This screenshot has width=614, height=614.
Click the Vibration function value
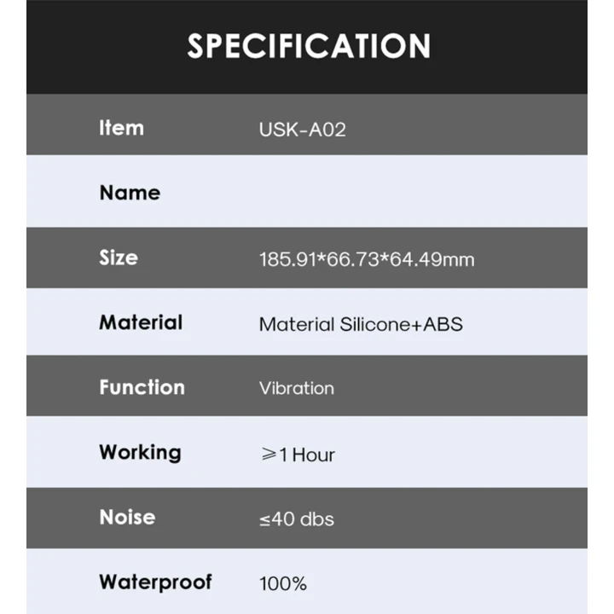point(296,389)
